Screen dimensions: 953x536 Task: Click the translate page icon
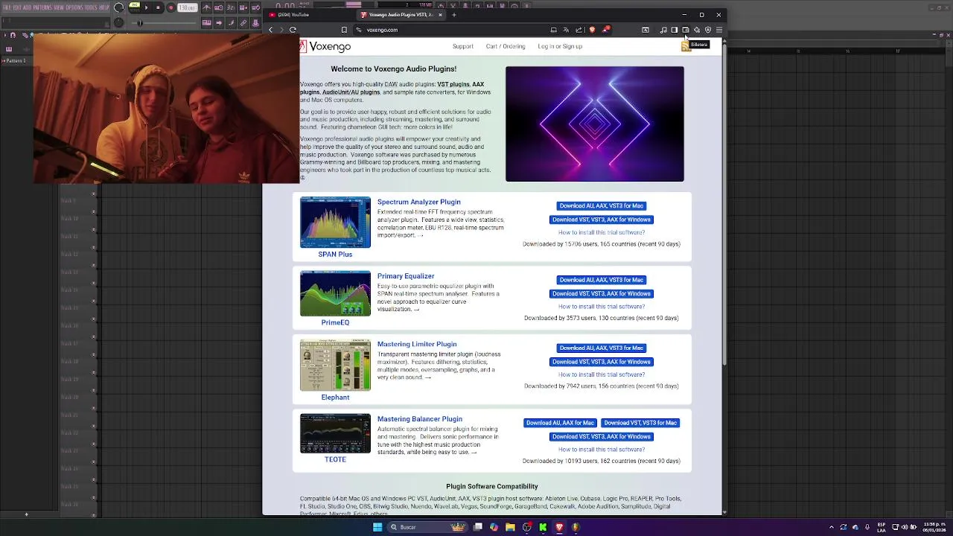[566, 30]
